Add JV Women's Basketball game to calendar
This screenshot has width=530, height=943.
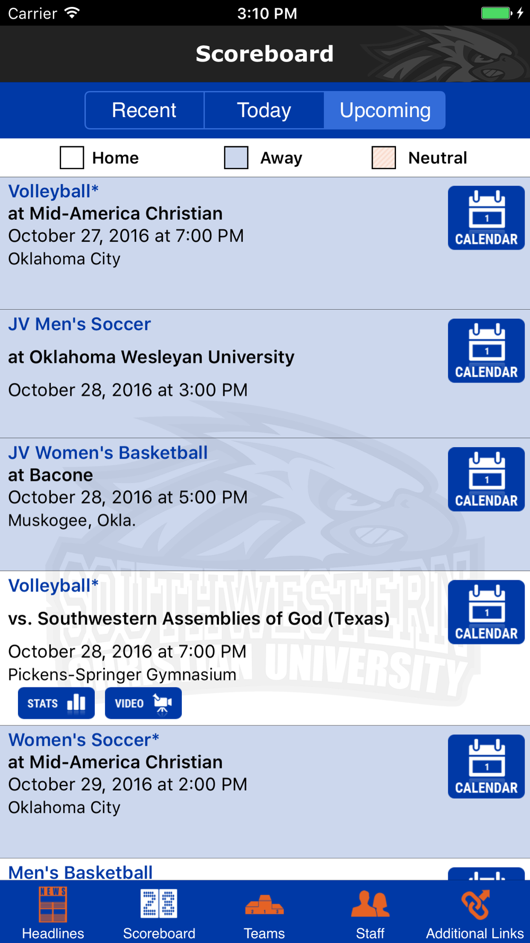[486, 479]
